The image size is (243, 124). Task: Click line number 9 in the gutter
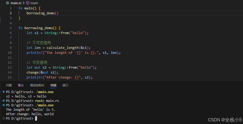[x=10, y=48]
